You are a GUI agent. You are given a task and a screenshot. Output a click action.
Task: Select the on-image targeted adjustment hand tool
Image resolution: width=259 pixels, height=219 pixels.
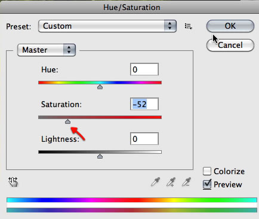tap(13, 182)
